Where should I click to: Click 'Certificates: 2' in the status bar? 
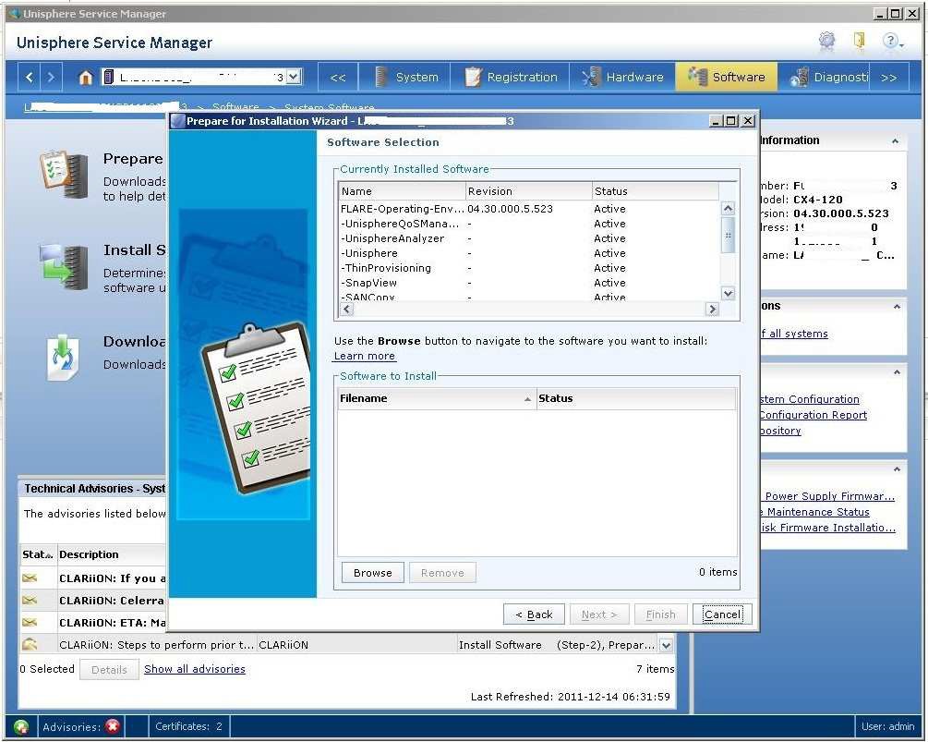[188, 726]
